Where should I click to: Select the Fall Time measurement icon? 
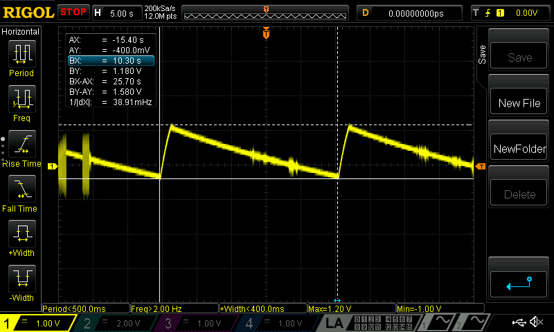21,192
